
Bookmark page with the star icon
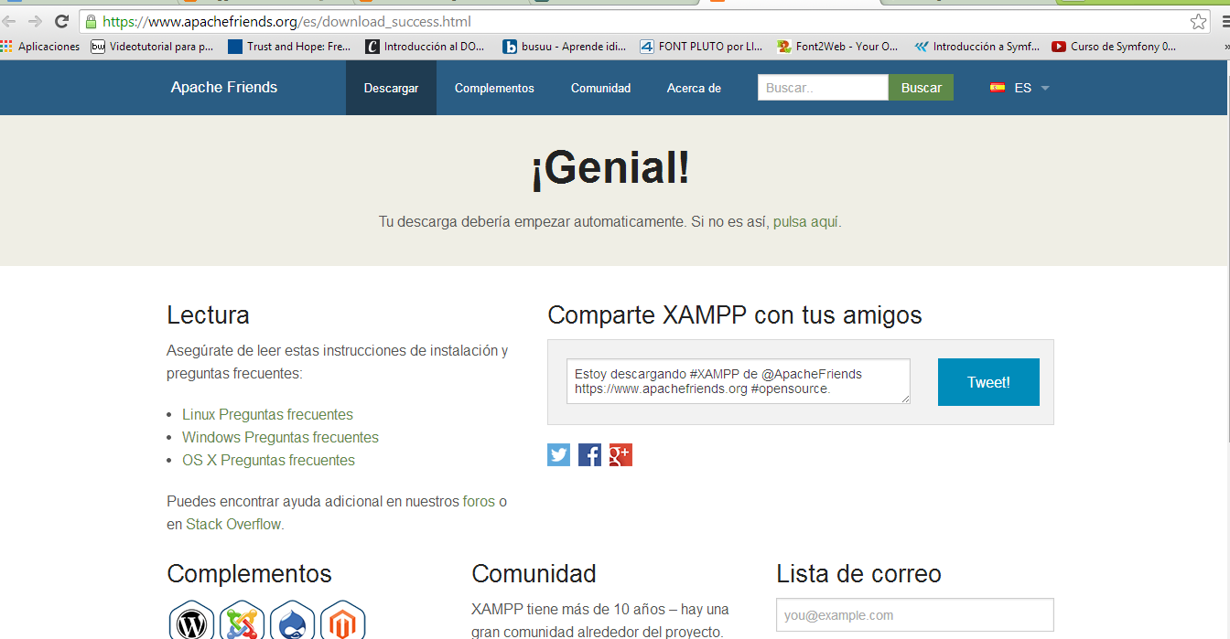click(x=1198, y=21)
